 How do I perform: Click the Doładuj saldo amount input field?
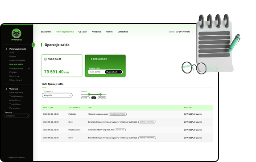pos(96,72)
